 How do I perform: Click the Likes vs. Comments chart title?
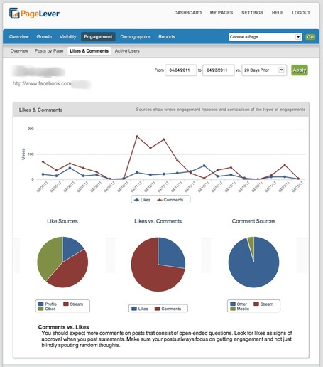tap(158, 221)
